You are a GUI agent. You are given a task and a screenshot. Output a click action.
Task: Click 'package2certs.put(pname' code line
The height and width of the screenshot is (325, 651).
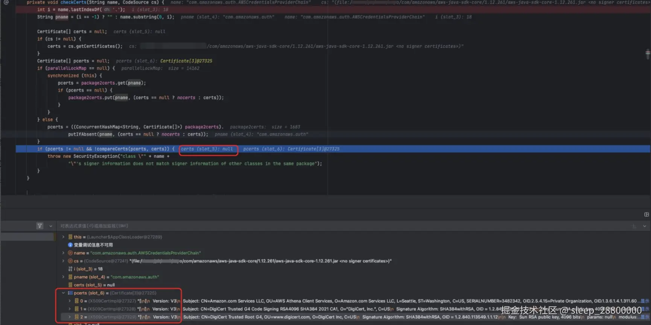tap(146, 98)
